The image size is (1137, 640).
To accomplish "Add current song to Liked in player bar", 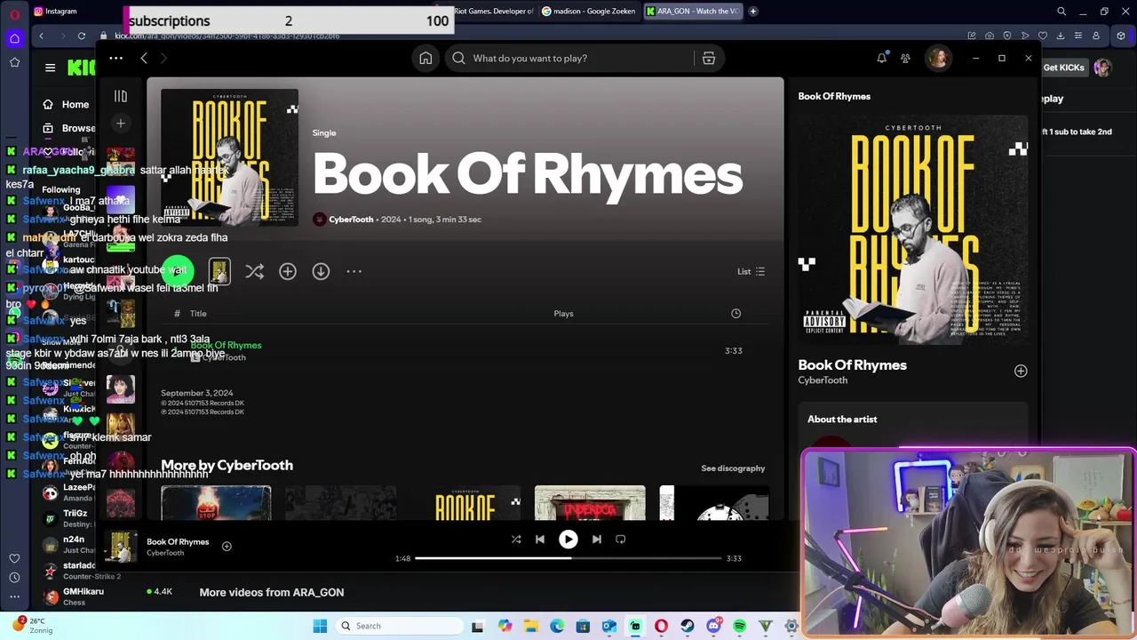I will point(227,547).
